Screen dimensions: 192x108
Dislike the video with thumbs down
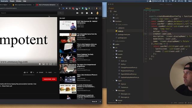tap(31, 72)
